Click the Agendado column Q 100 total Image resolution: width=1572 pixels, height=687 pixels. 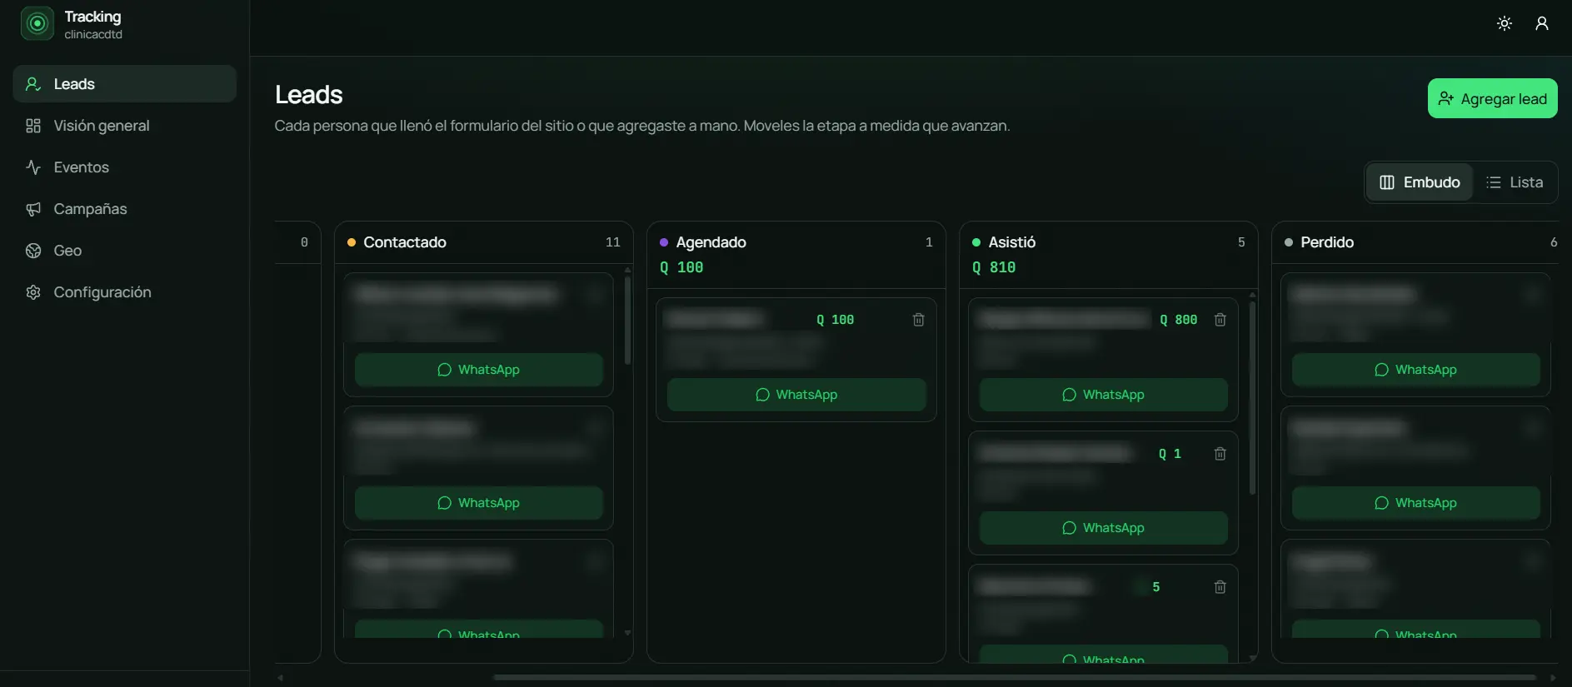[681, 267]
